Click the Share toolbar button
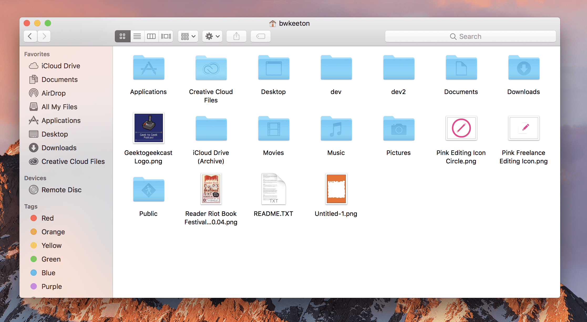Viewport: 587px width, 322px height. 236,36
